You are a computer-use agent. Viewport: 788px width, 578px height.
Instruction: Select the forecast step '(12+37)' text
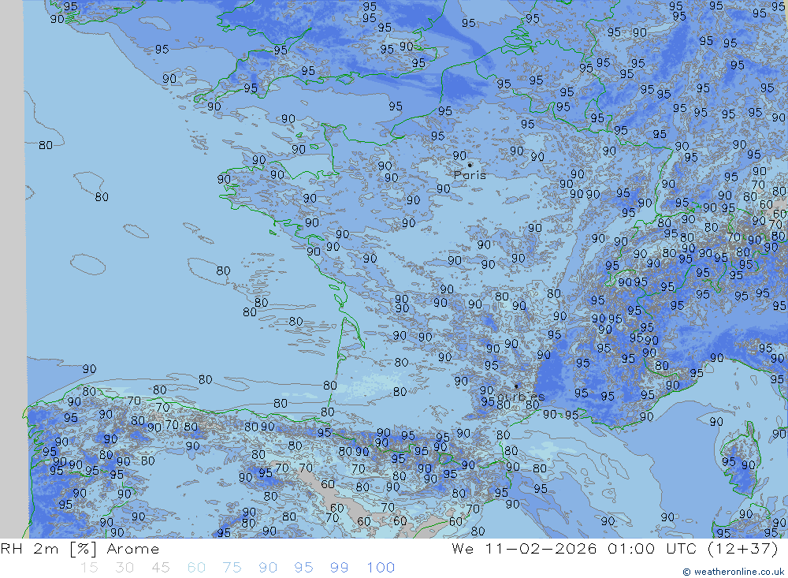[x=743, y=549]
